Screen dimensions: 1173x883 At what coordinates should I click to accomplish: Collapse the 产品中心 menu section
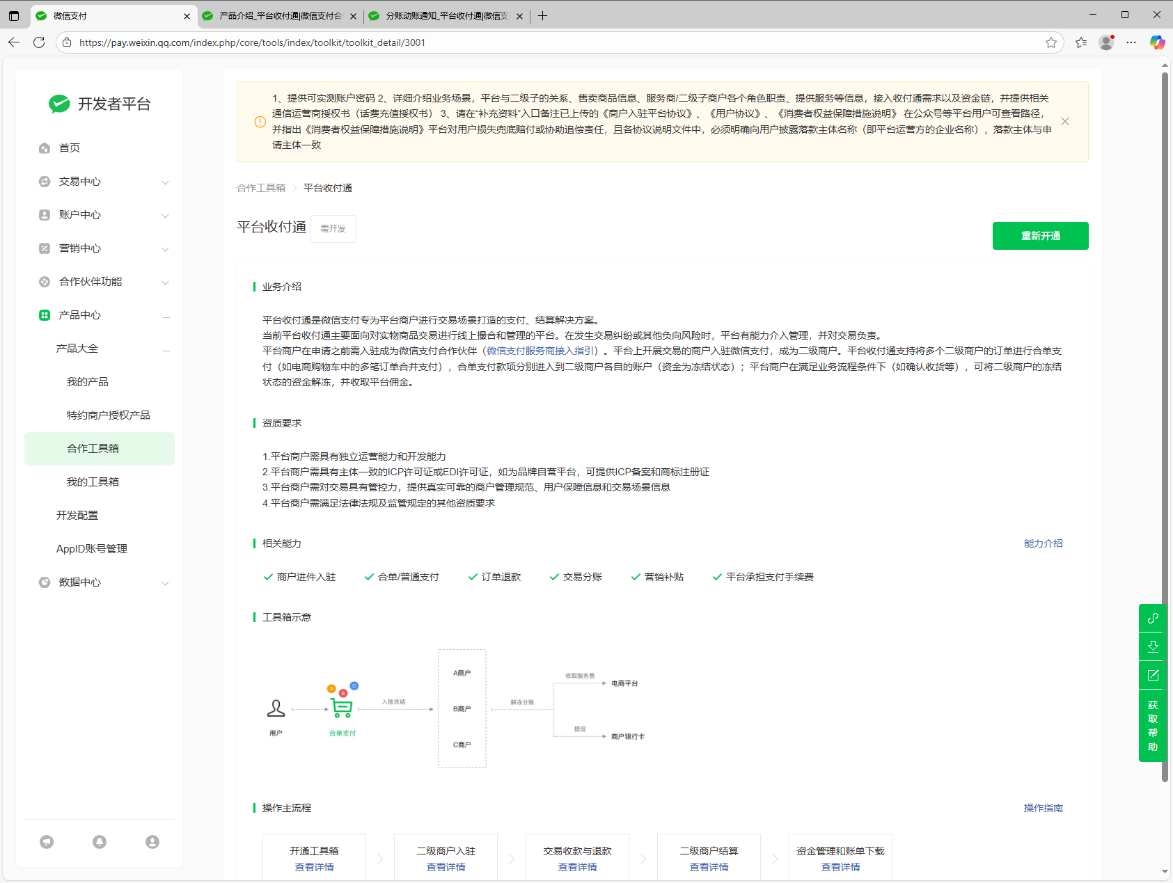click(x=166, y=317)
